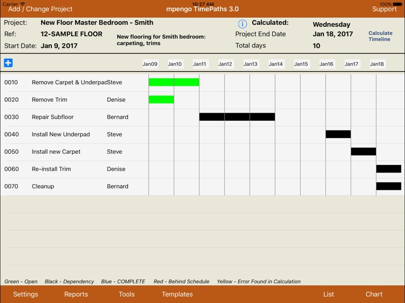Open the Settings tab
The height and width of the screenshot is (303, 405).
(25, 294)
